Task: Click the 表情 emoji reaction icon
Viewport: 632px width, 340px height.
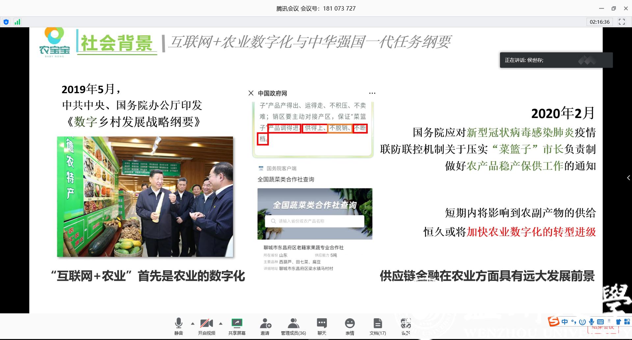Action: tap(350, 326)
